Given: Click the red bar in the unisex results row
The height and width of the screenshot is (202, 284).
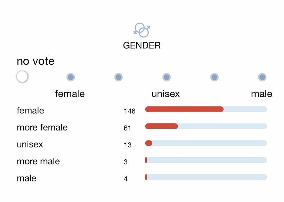Looking at the screenshot, I should [149, 143].
